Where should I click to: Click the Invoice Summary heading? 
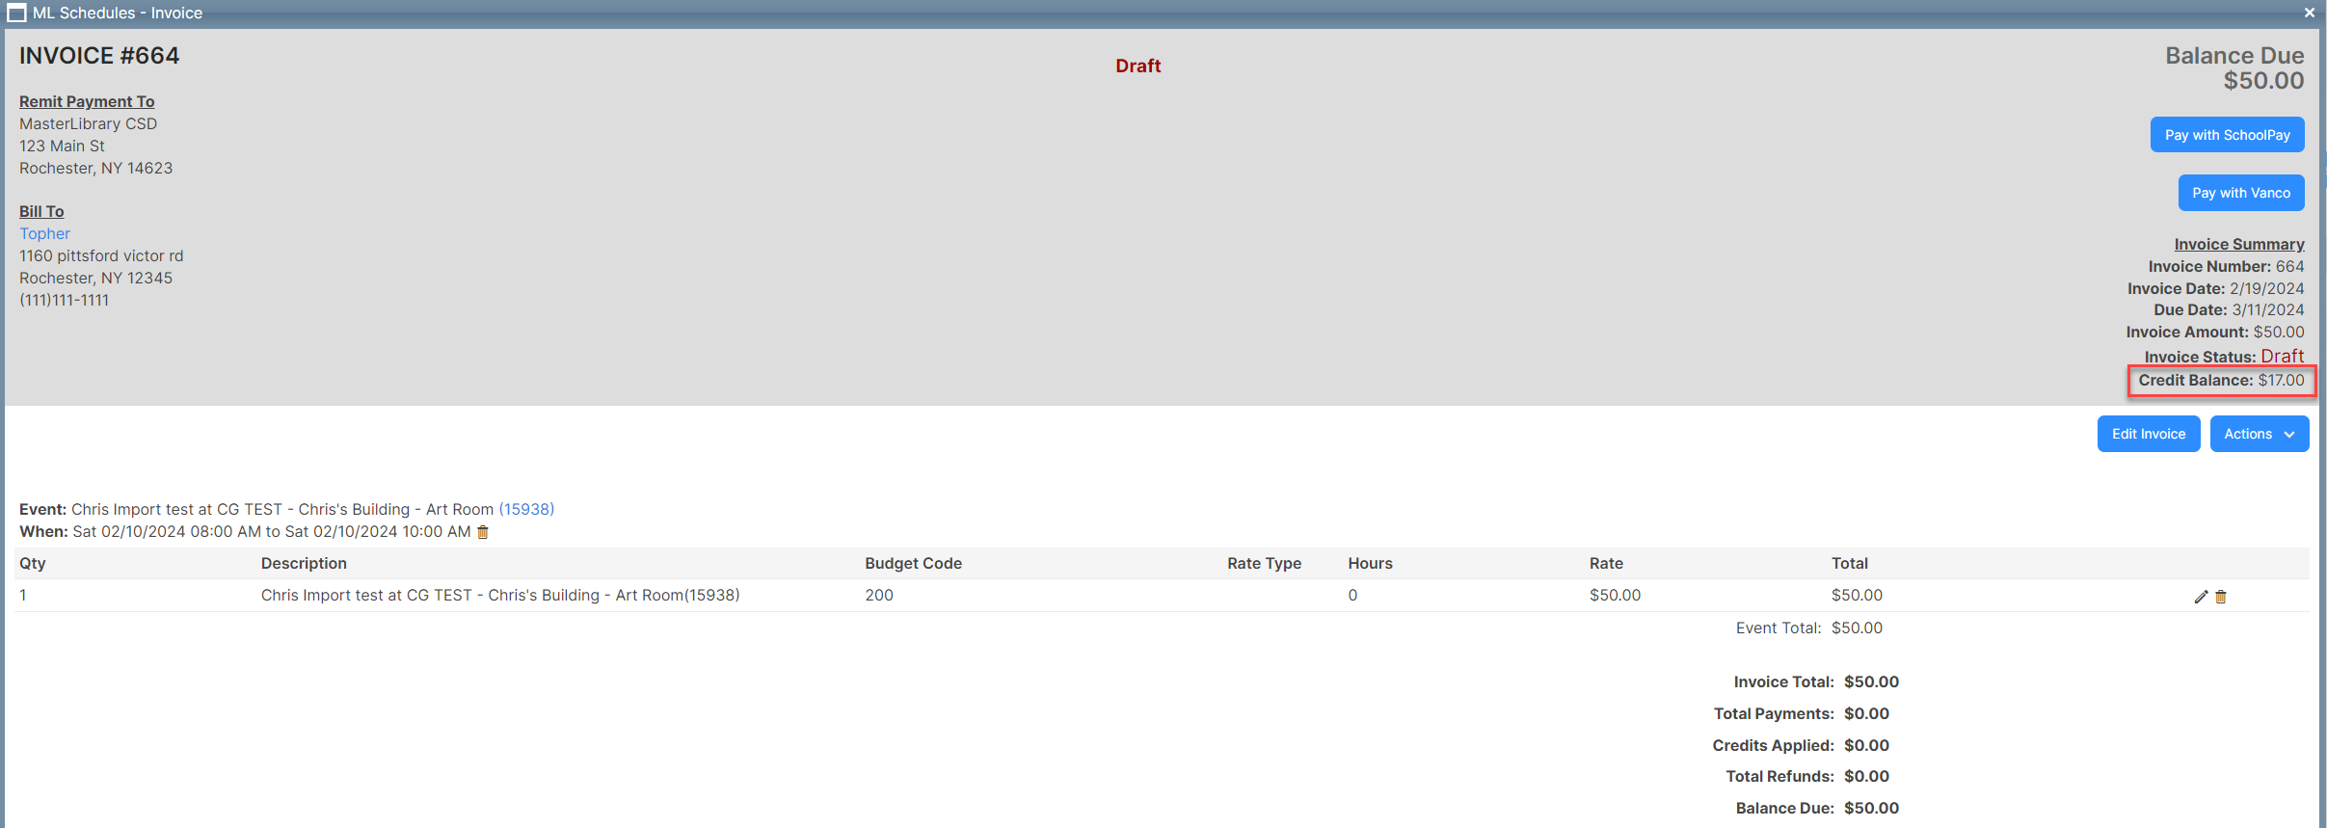2239,245
